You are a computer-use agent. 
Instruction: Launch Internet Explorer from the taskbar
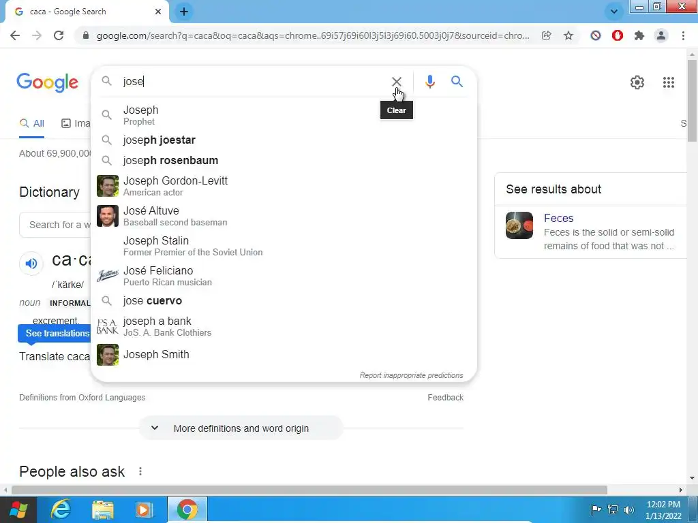point(61,509)
